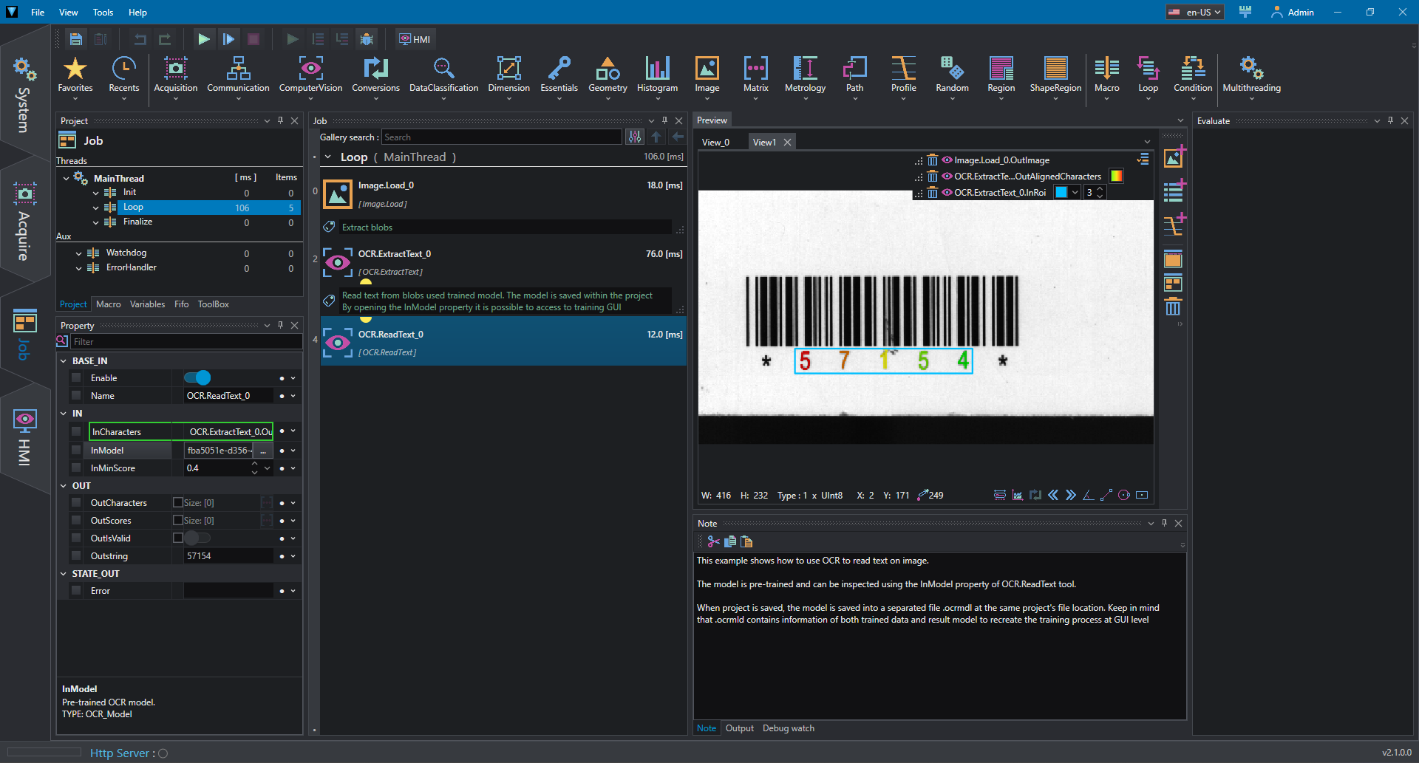Disable the Enable toggle for OCR.ReadText_0
Image resolution: width=1419 pixels, height=763 pixels.
(197, 377)
